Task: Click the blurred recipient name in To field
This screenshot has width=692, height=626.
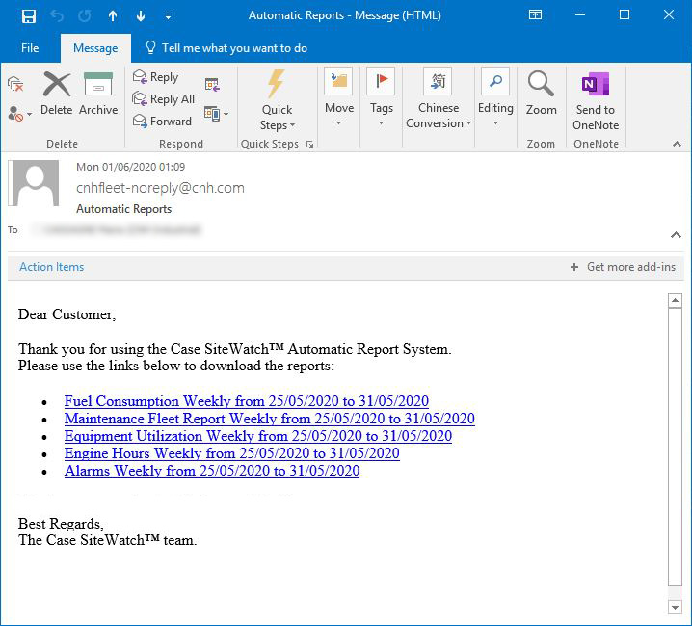Action: point(119,230)
